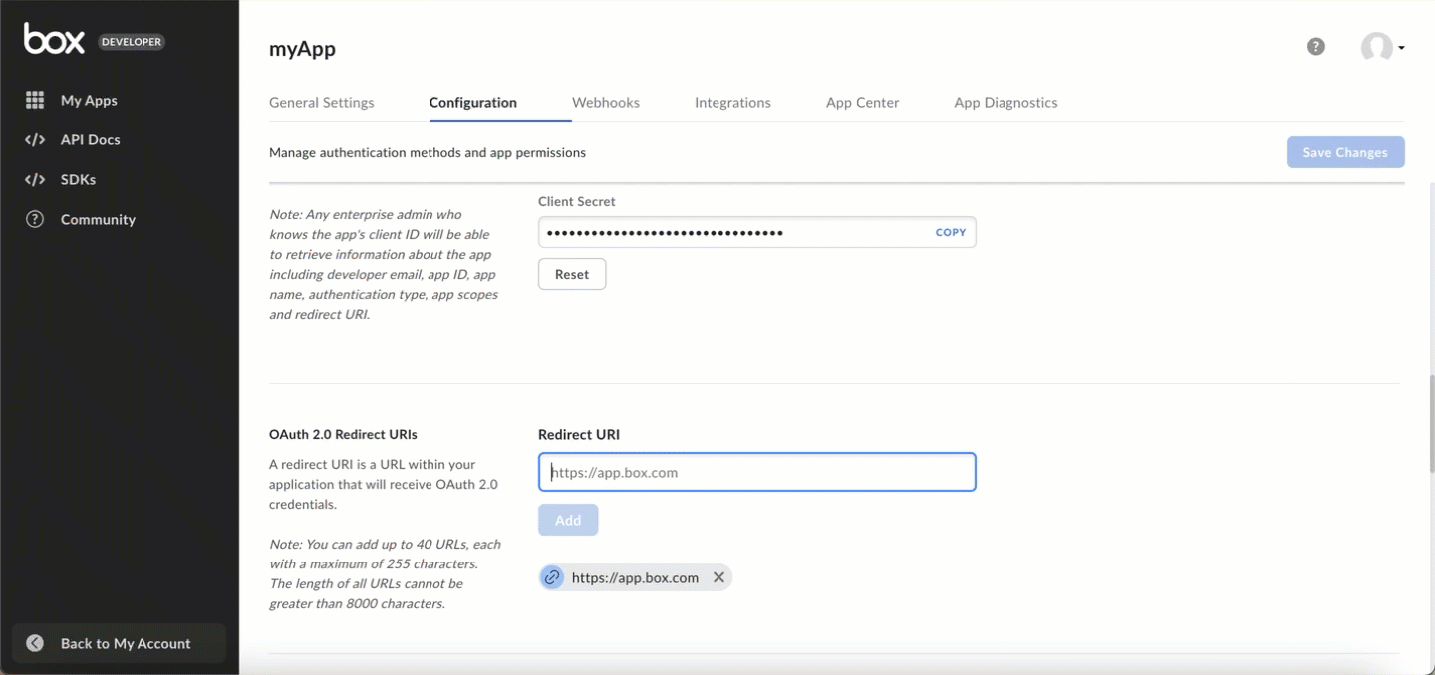Click the Save Changes button
Image resolution: width=1435 pixels, height=675 pixels.
1345,152
